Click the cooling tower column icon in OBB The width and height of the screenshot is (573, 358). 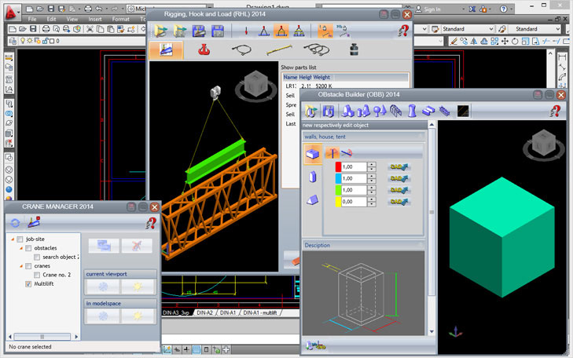pyautogui.click(x=412, y=111)
